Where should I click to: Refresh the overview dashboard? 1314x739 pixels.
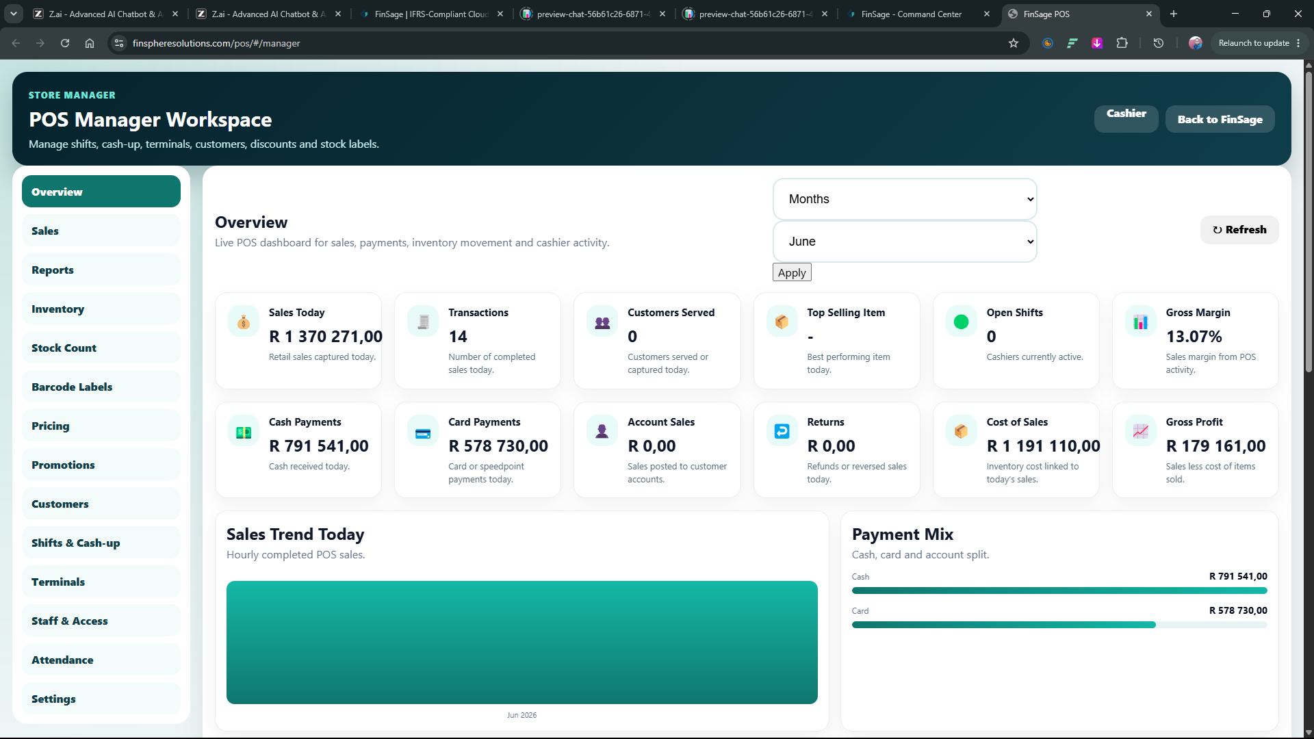point(1239,230)
